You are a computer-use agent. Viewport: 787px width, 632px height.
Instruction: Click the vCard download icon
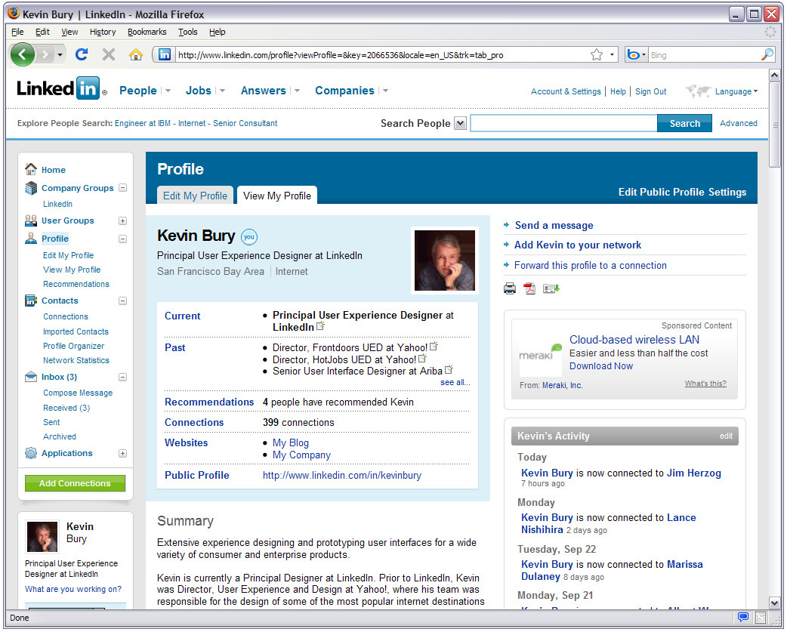click(x=551, y=288)
